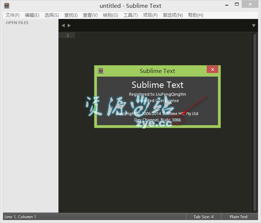Close the About Sublime Text dialog

212,69
